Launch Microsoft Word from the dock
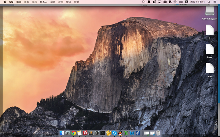 point(132,133)
